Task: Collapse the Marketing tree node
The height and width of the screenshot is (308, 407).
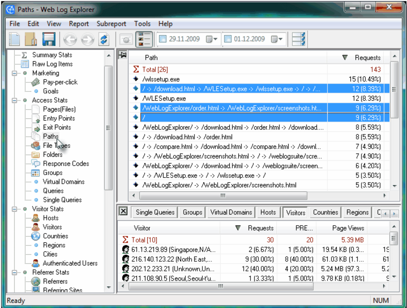Action: (15, 73)
